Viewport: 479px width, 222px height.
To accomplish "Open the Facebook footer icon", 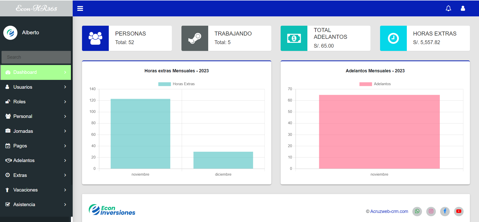I will coord(445,211).
